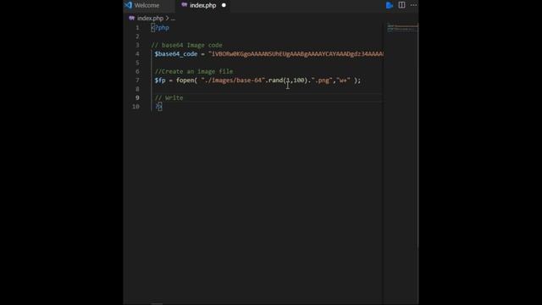Click line number 4 in the gutter
Image resolution: width=542 pixels, height=305 pixels.
(137, 54)
